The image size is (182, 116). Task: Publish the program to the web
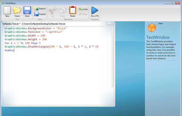pyautogui.click(x=40, y=14)
